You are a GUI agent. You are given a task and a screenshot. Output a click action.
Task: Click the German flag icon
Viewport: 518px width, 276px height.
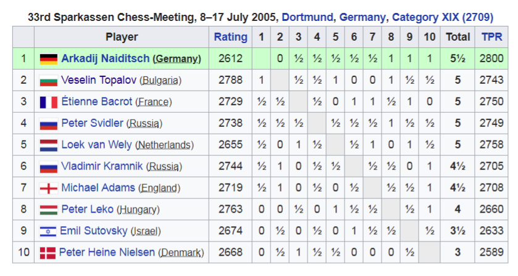[49, 59]
